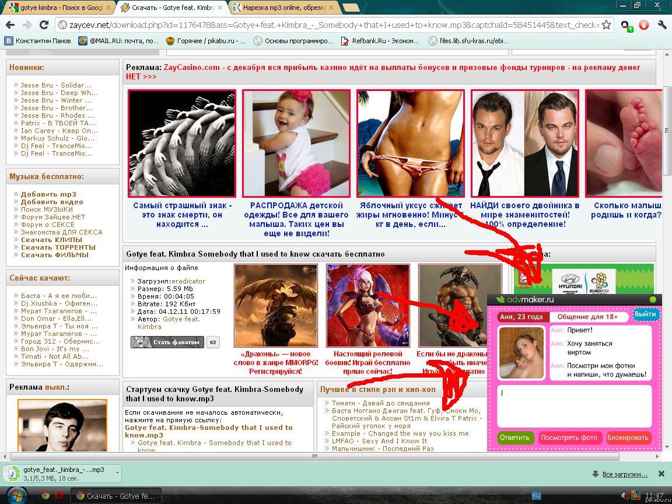Click the horizontal page scrollbar
Screen dimensions: 672x504
click(314, 456)
